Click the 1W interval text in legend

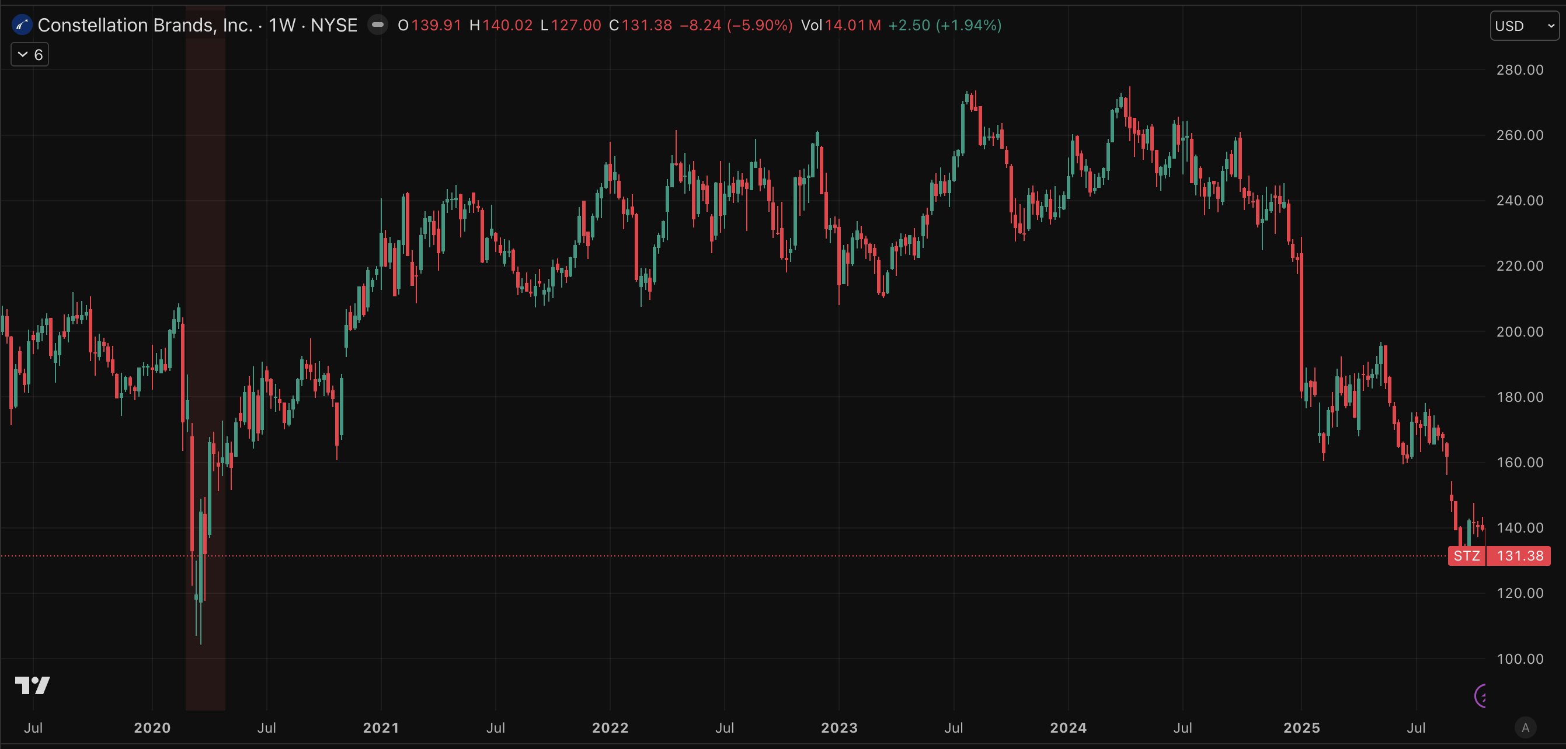pos(281,25)
